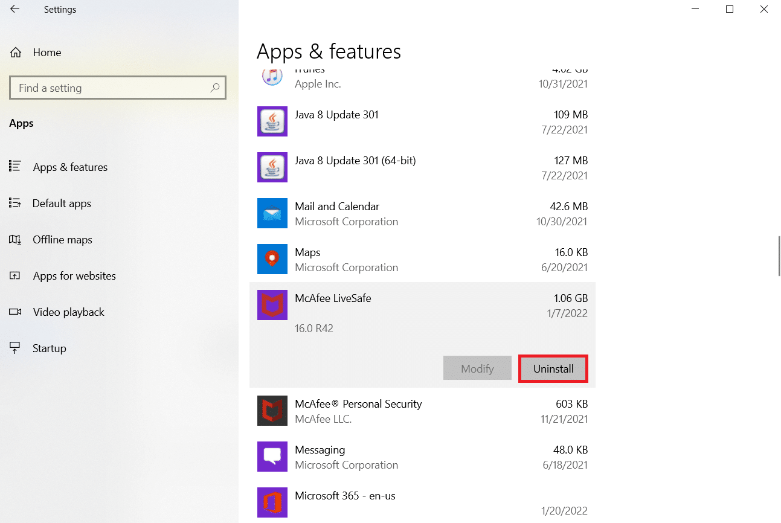
Task: Click the Apple Inc. publisher text
Action: pyautogui.click(x=318, y=85)
